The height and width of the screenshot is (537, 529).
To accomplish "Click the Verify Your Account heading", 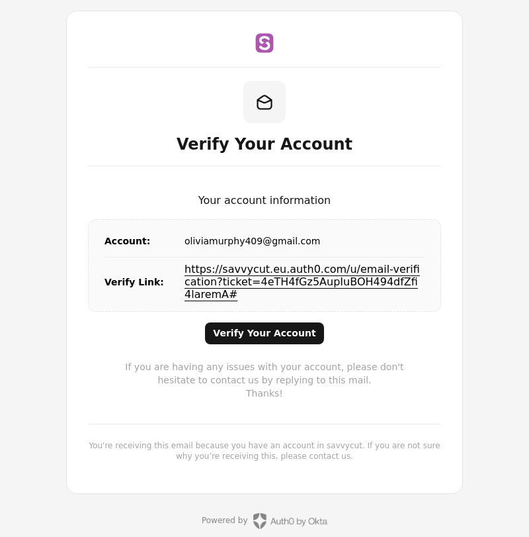I will point(264,144).
